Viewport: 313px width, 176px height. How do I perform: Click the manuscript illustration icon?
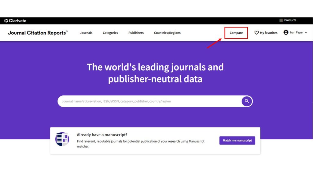pyautogui.click(x=62, y=139)
